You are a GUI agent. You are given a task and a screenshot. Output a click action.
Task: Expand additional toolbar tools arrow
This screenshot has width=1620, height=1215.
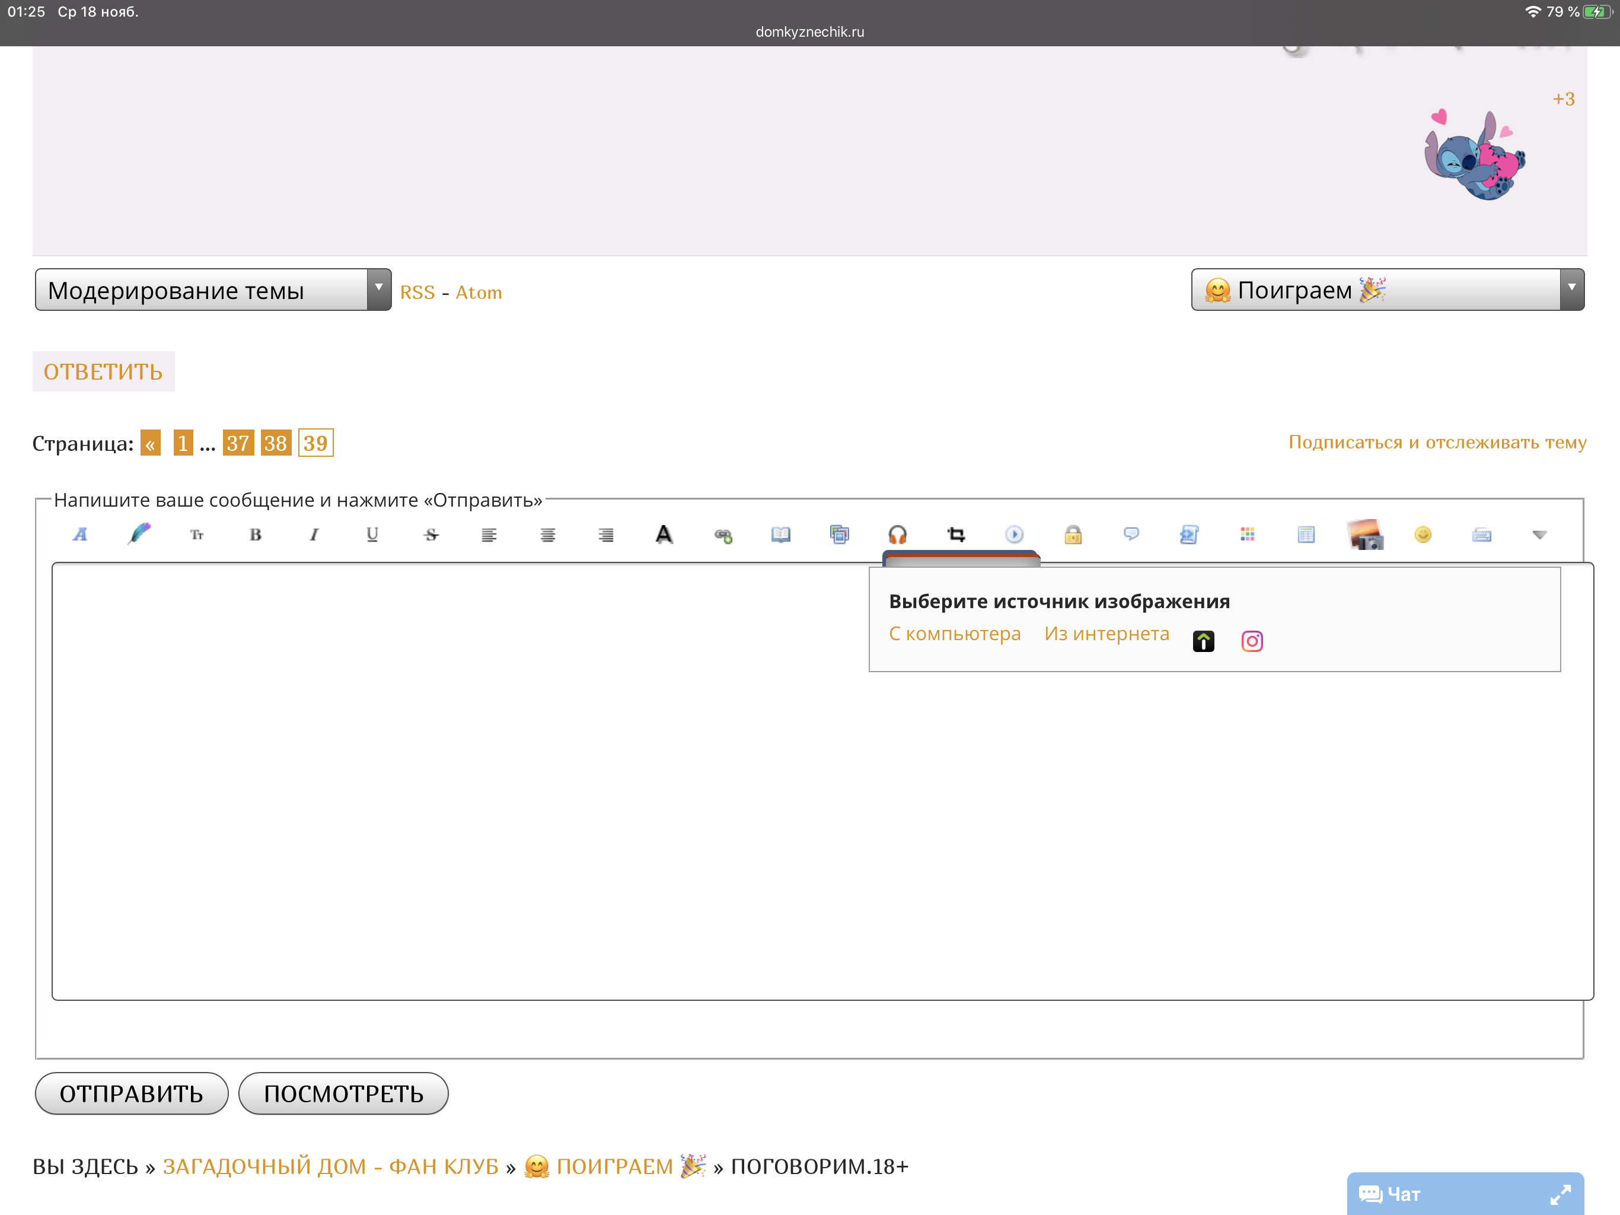[1539, 534]
